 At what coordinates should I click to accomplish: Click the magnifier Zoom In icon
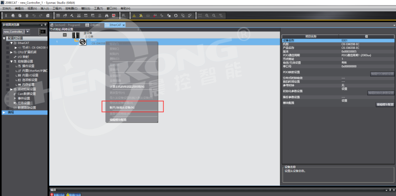(207, 16)
